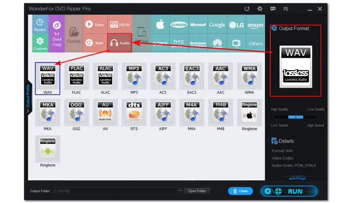Click the Open Folder button
The height and width of the screenshot is (203, 353).
(x=197, y=191)
